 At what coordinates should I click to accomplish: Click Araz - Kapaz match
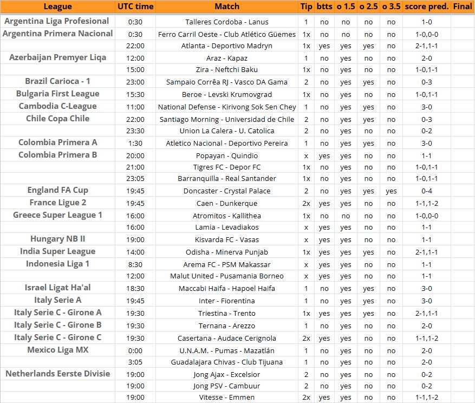[227, 58]
